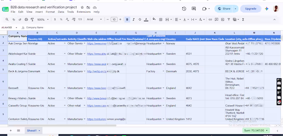Toggle italic formatting
Screen dimensions: 283x136
point(134,19)
